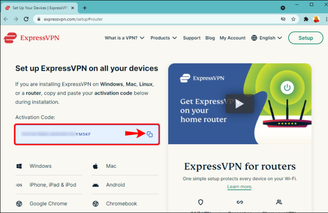Maximize the browser window
The height and width of the screenshot is (213, 328).
pos(311,5)
